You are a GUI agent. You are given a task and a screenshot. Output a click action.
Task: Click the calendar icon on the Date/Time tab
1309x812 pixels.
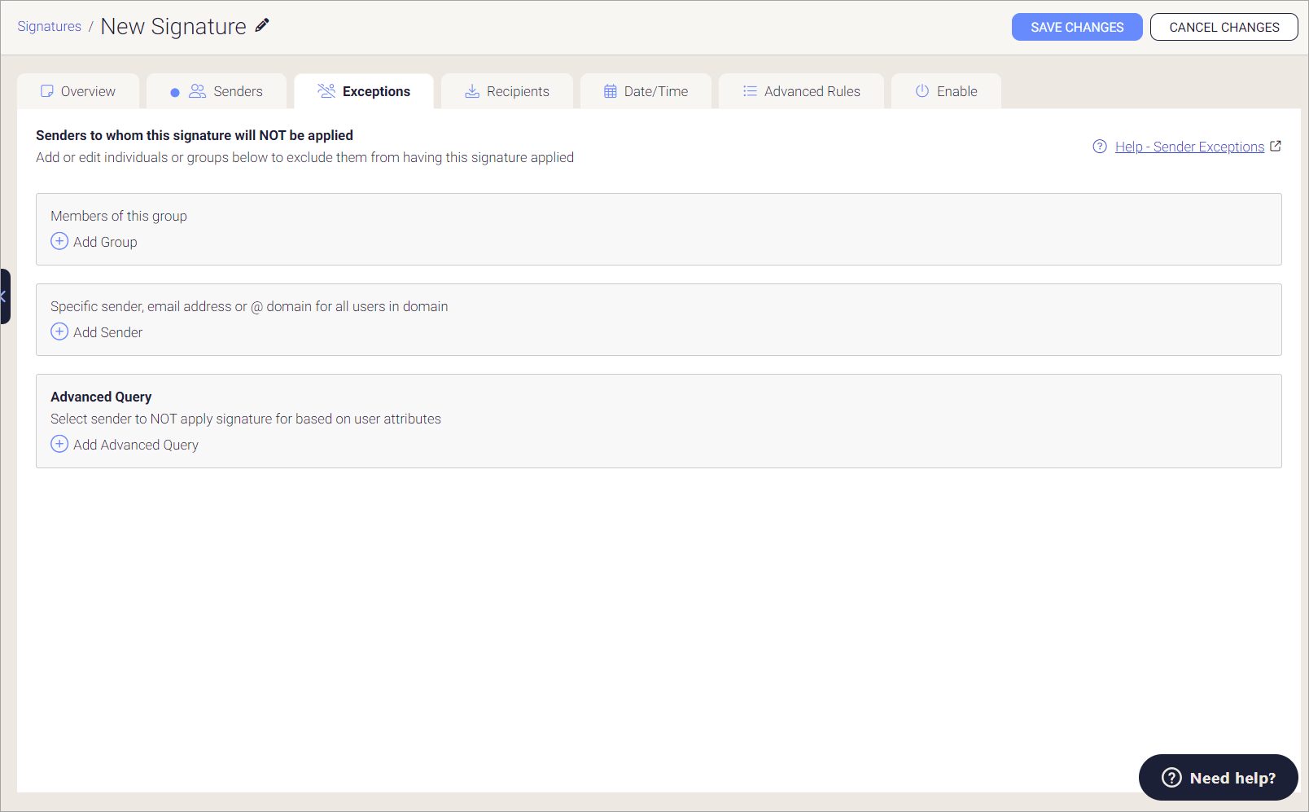tap(609, 91)
